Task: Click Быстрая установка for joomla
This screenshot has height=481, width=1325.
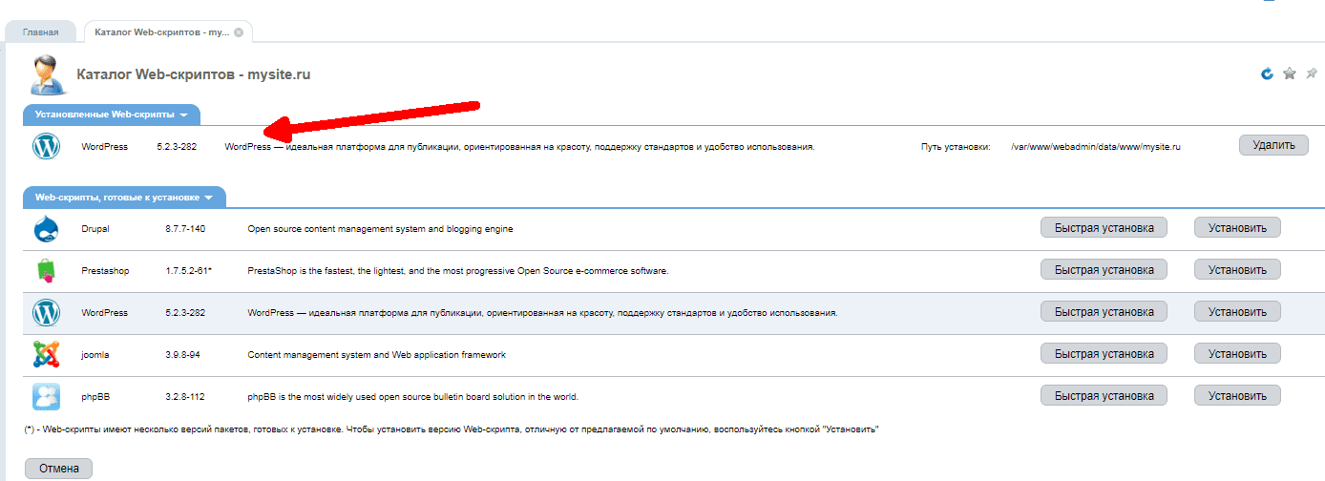Action: pos(1104,354)
